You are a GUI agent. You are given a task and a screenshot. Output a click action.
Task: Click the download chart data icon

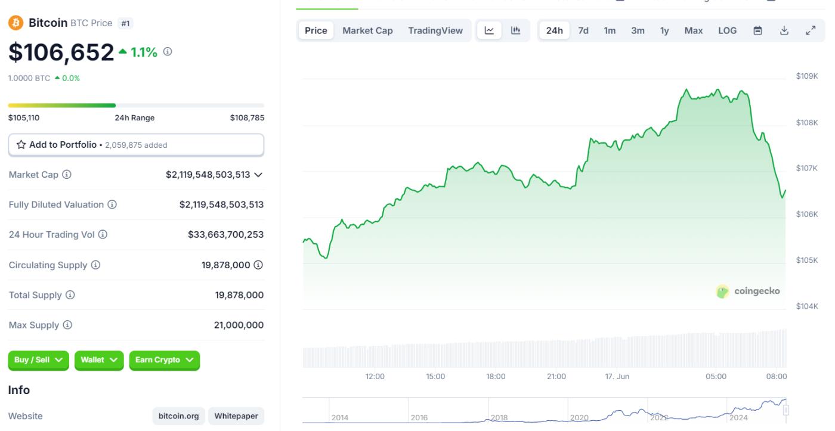point(784,30)
